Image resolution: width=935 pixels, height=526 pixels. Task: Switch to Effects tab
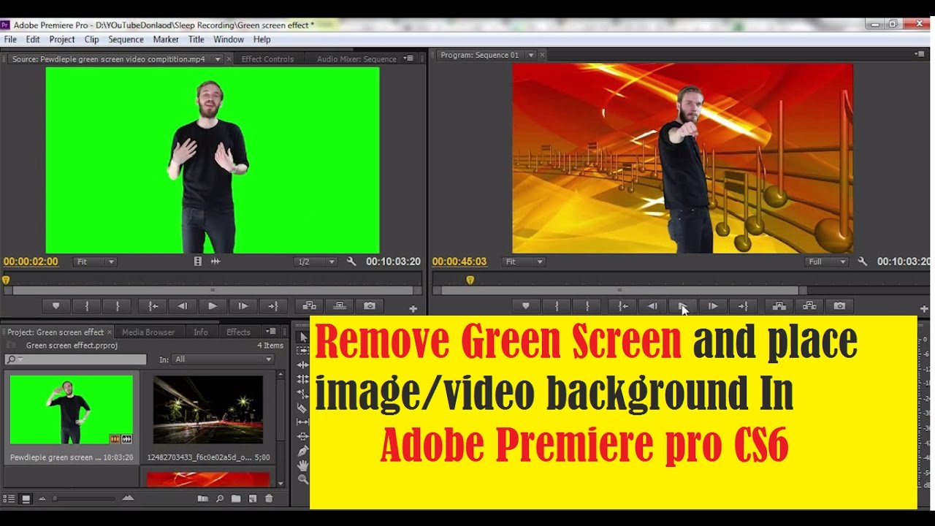238,332
